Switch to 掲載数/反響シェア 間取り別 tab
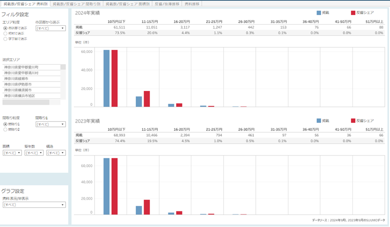This screenshot has height=227, width=390. tap(76, 3)
